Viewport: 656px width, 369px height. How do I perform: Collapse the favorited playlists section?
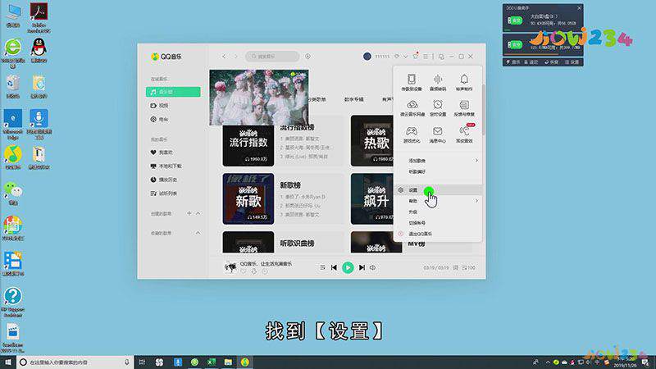(198, 233)
